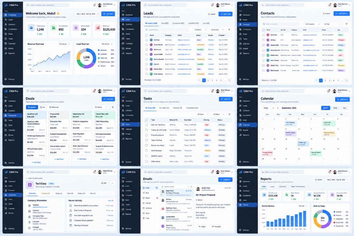Open the view options icon beside All Teams on Deals
This screenshot has height=236, width=354.
[x=113, y=107]
